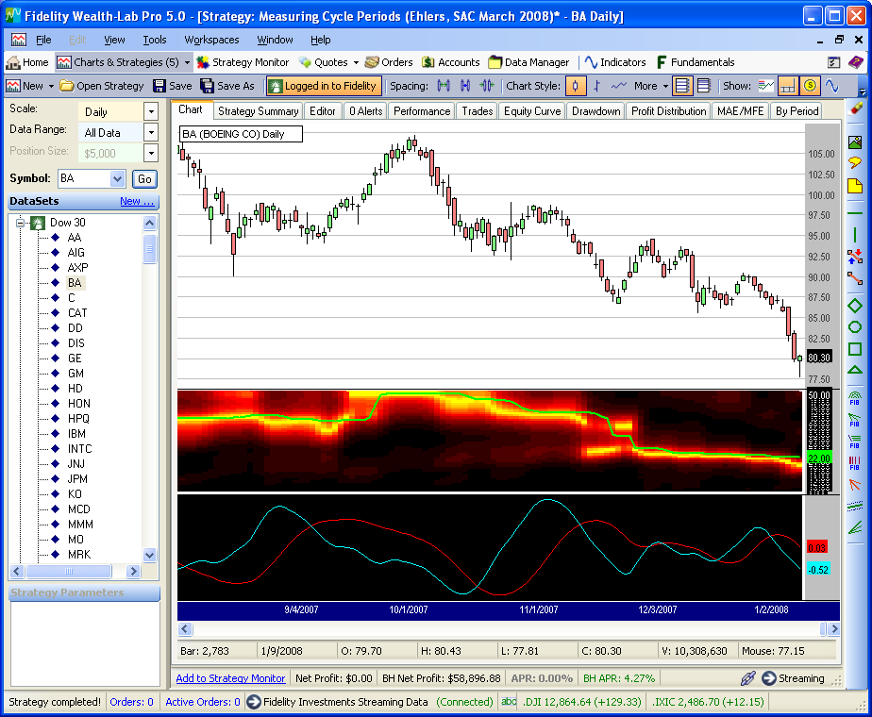Open the Data Range dropdown
872x717 pixels.
coord(150,133)
